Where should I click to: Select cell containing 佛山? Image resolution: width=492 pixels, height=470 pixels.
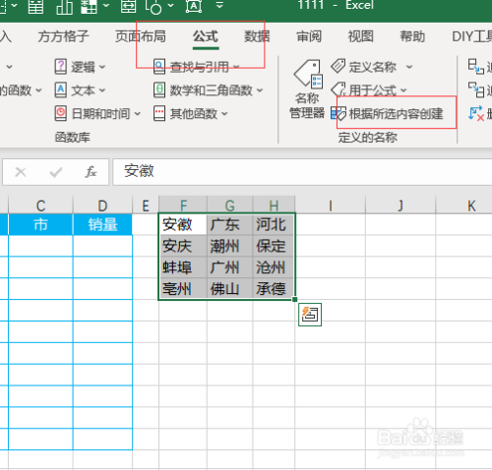click(230, 289)
